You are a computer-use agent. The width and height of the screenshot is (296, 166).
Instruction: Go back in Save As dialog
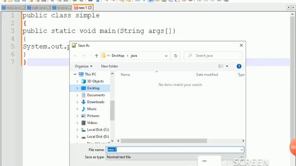pos(75,56)
